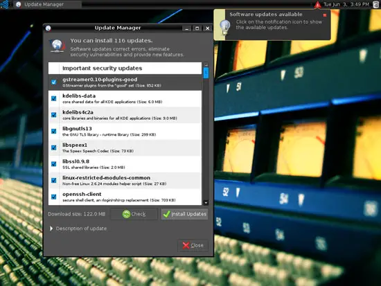This screenshot has height=286, width=381.
Task: Click the Check button
Action: click(134, 214)
